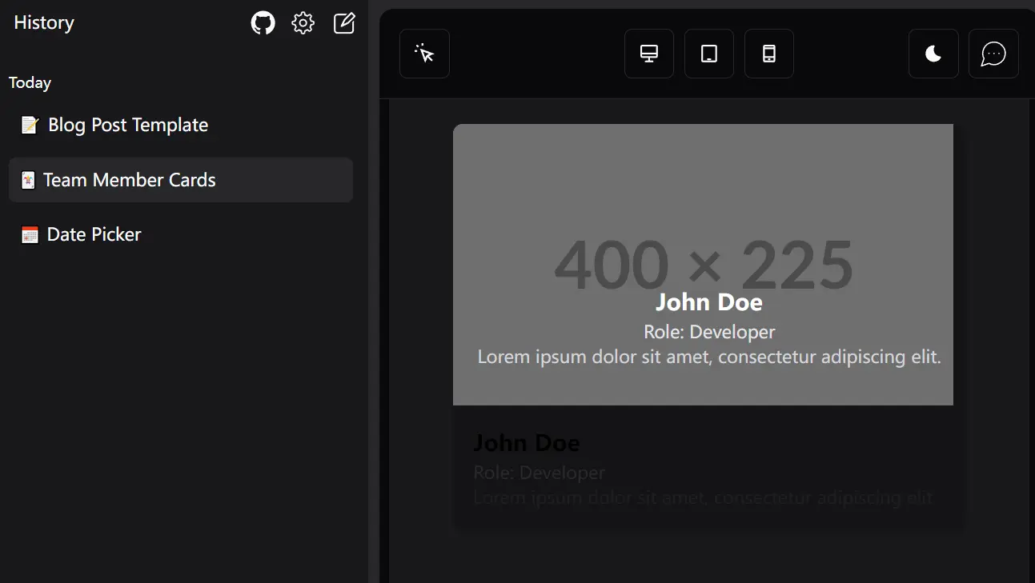Open the GitHub repository icon
1035x583 pixels.
coord(263,22)
